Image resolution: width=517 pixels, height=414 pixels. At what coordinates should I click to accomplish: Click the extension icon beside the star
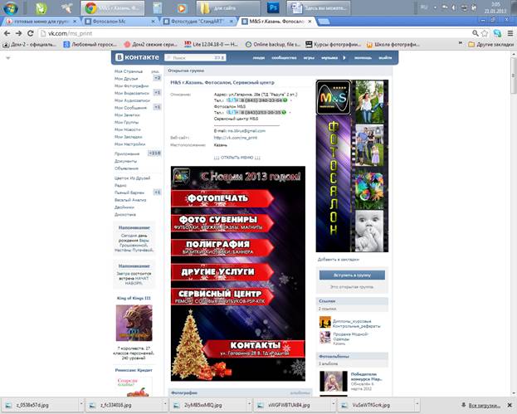(497, 33)
